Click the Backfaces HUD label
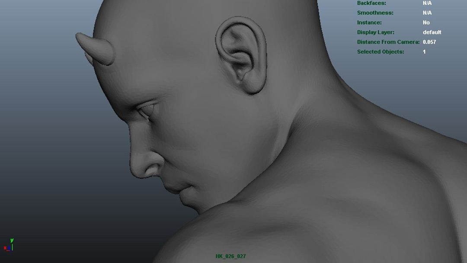 tap(371, 3)
